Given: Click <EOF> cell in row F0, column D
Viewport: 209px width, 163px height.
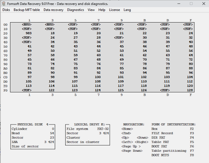Looking at the screenshot, I should [165, 90].
